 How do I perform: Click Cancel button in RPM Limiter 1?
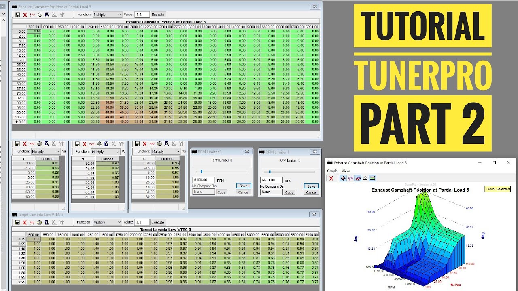311,192
